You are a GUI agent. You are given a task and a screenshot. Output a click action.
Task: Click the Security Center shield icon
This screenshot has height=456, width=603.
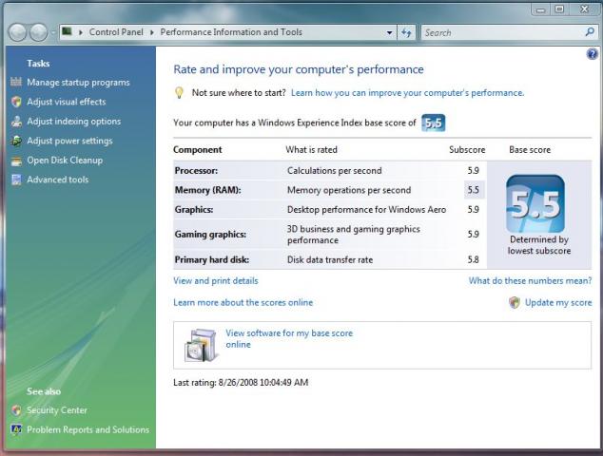tap(16, 409)
